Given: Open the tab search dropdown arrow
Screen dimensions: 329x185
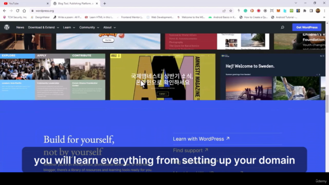Looking at the screenshot, I should click(296, 3).
